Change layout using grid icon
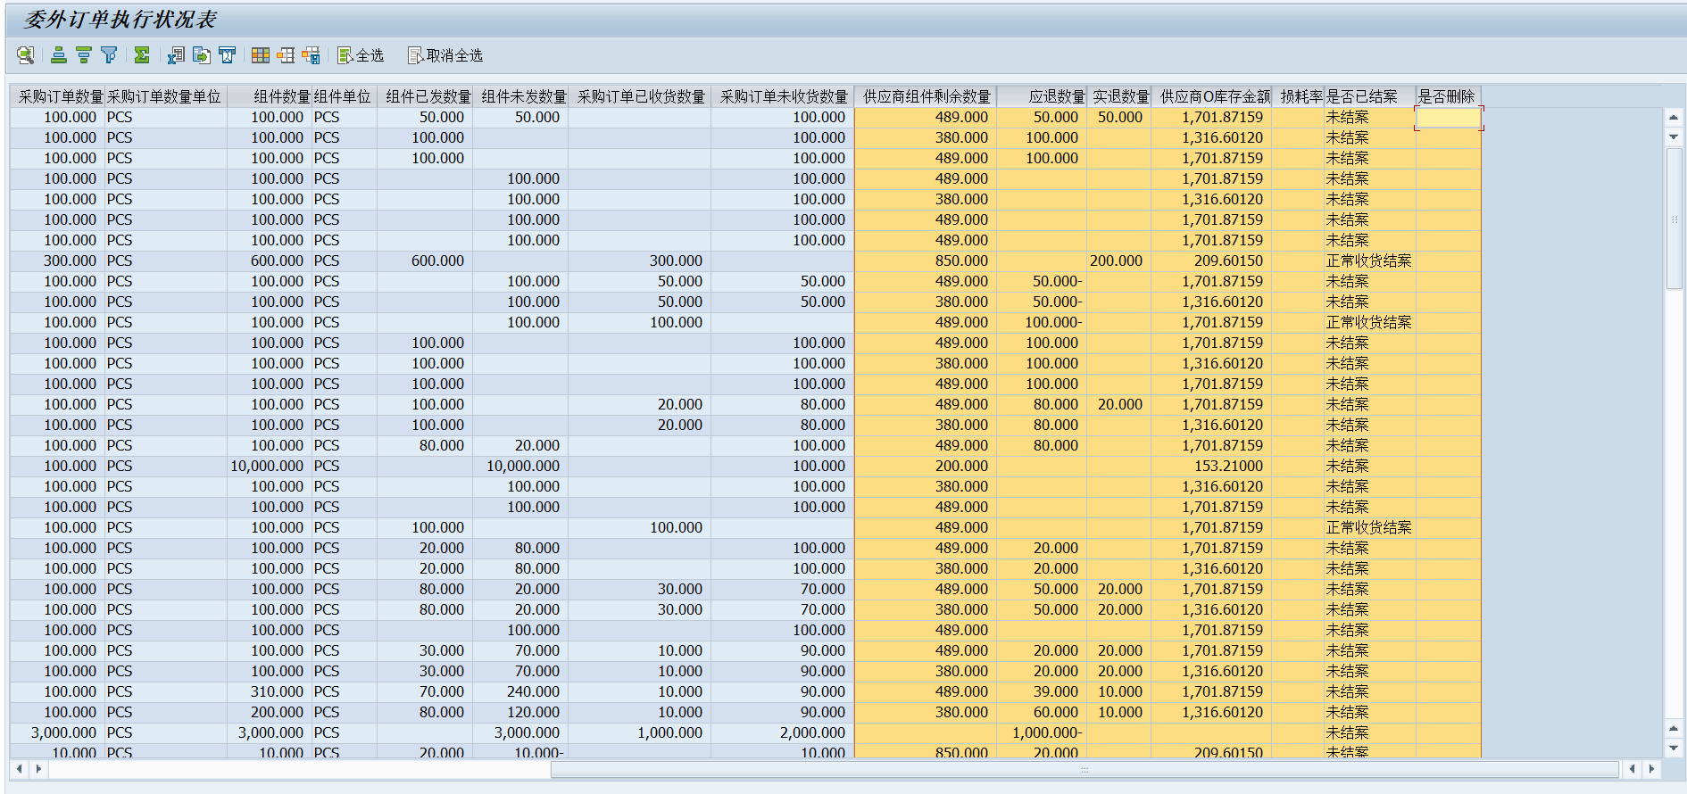1687x794 pixels. [x=261, y=55]
